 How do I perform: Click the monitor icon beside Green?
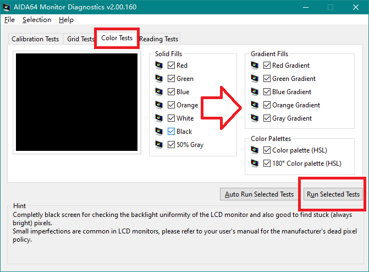(x=159, y=79)
